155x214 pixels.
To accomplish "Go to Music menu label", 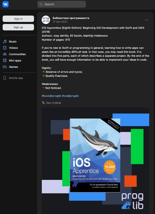I will click(13, 42).
